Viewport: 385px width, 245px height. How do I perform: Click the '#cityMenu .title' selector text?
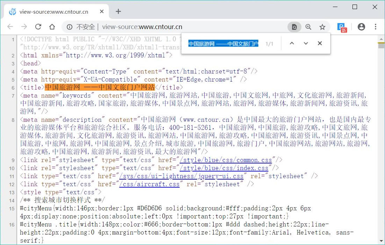point(48,224)
